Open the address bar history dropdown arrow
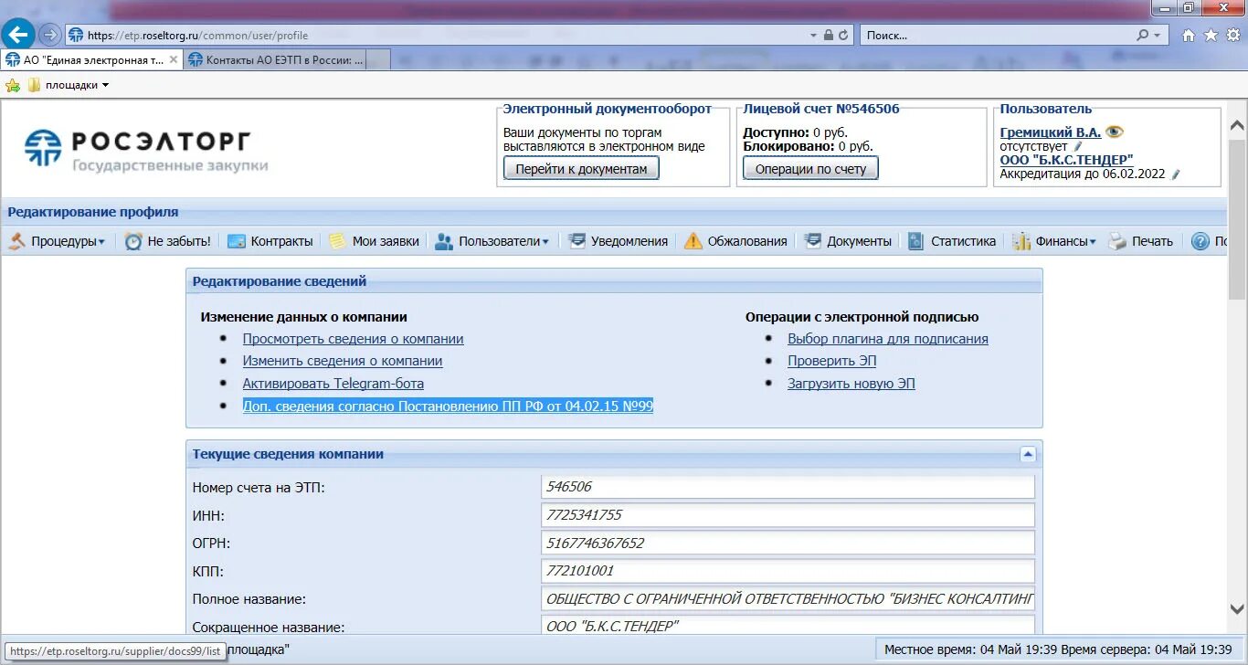The height and width of the screenshot is (665, 1248). point(813,36)
